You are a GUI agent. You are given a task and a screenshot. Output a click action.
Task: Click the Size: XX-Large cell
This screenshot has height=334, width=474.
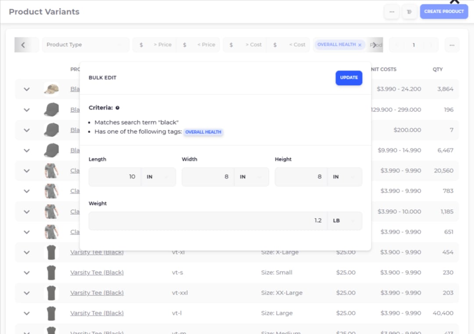coord(282,293)
